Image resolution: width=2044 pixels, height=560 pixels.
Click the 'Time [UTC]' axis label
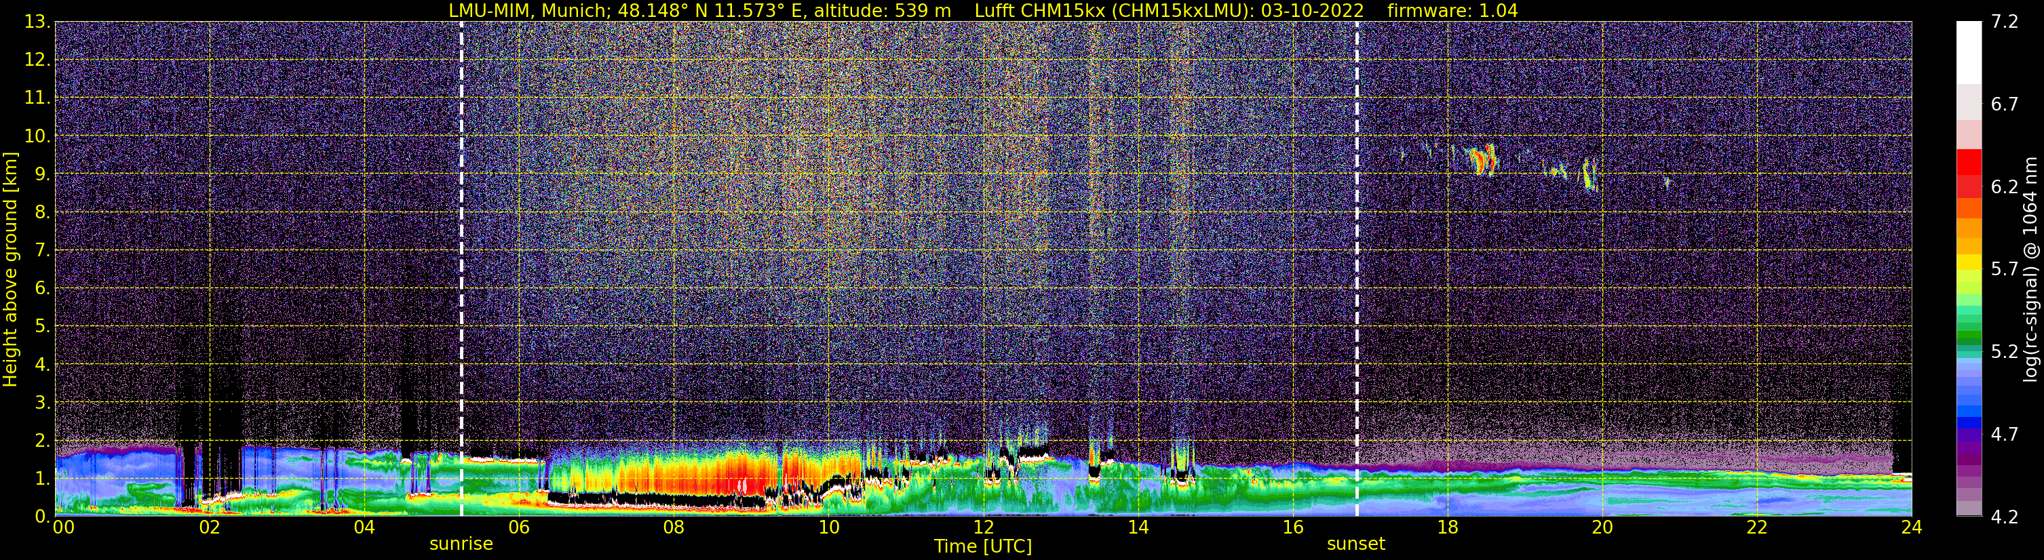[x=983, y=546]
